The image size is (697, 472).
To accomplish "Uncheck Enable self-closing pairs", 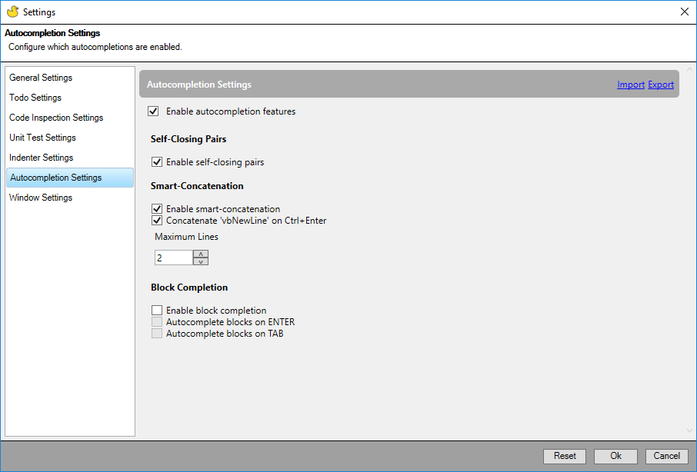I will pyautogui.click(x=157, y=161).
